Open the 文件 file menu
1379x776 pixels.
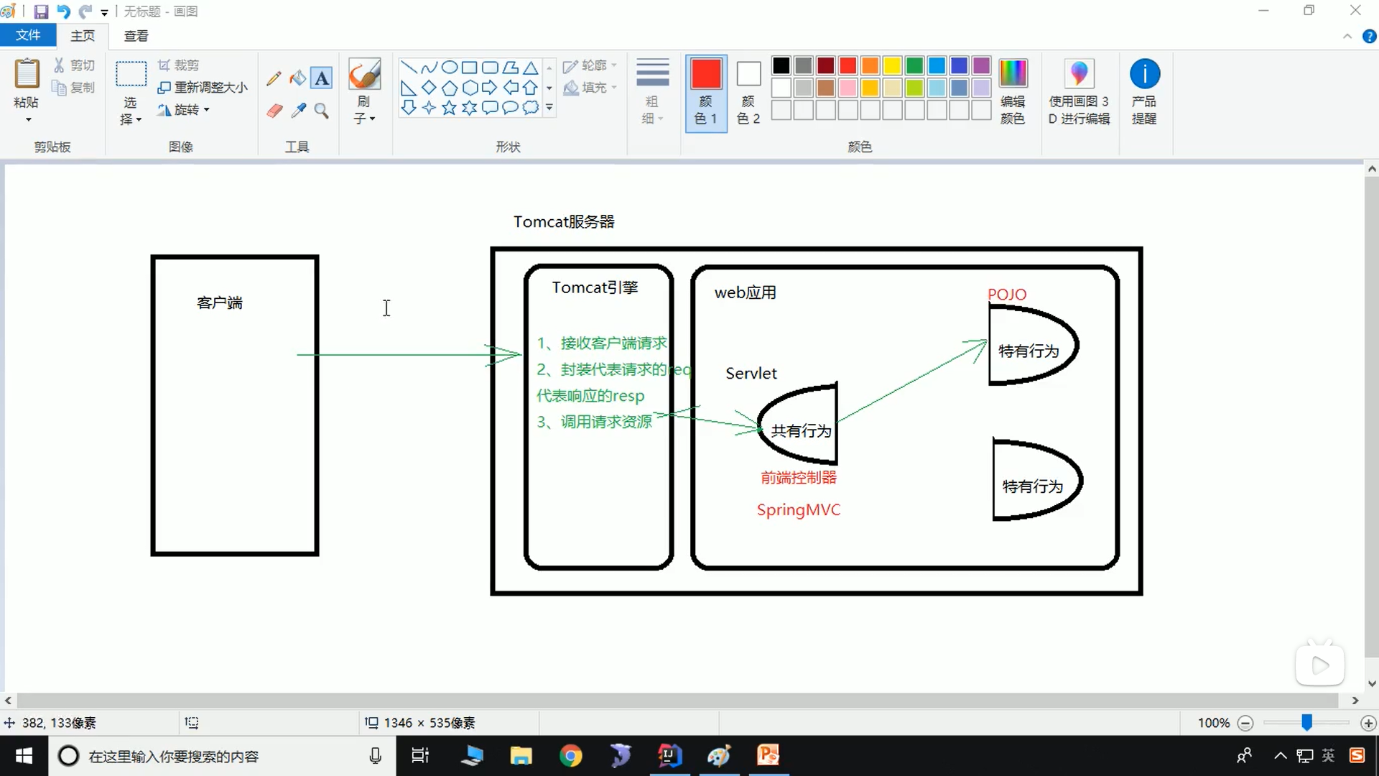pos(28,35)
